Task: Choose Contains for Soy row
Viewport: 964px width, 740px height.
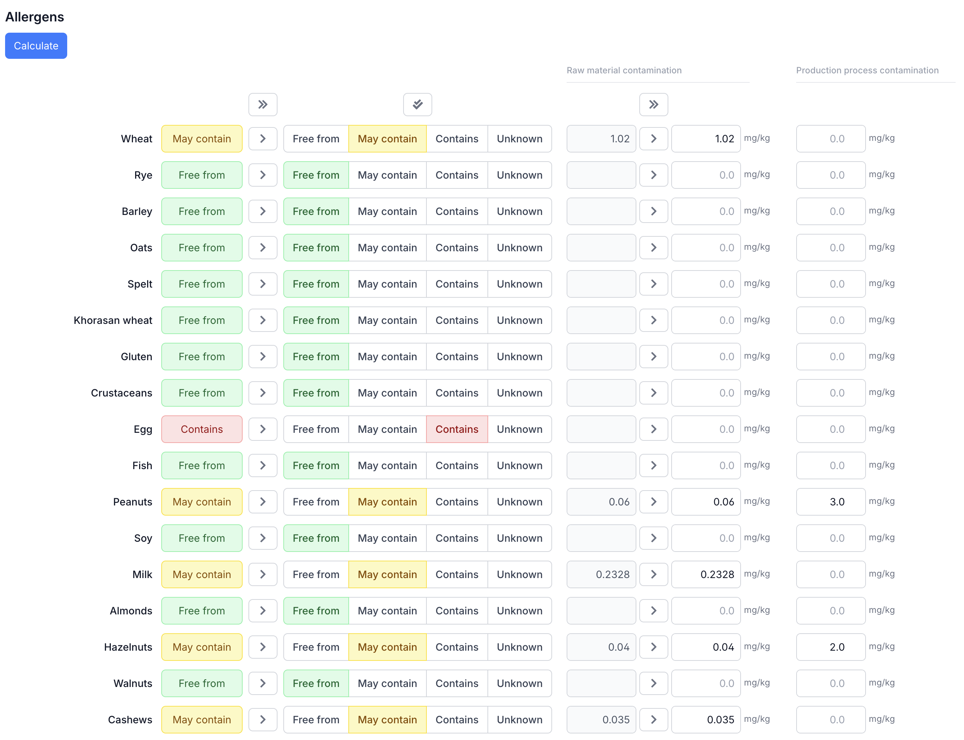Action: 457,538
